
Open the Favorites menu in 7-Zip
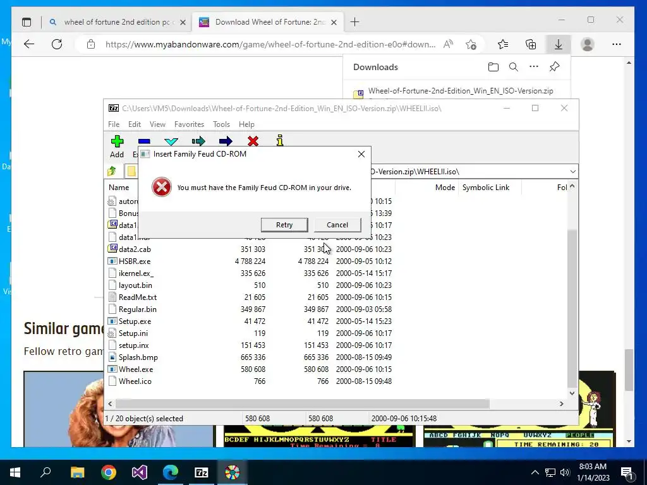pyautogui.click(x=189, y=124)
